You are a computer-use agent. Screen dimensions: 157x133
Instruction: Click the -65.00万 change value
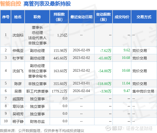point(105,58)
